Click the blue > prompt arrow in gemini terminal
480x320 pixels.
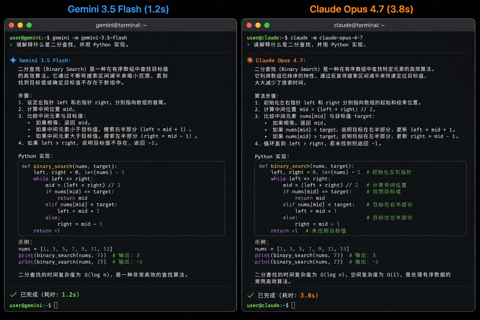pos(11,45)
